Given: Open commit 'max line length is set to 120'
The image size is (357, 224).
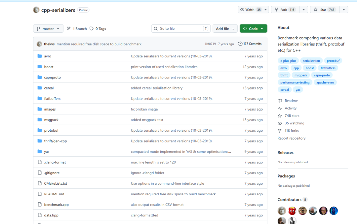Looking at the screenshot, I should [x=153, y=162].
